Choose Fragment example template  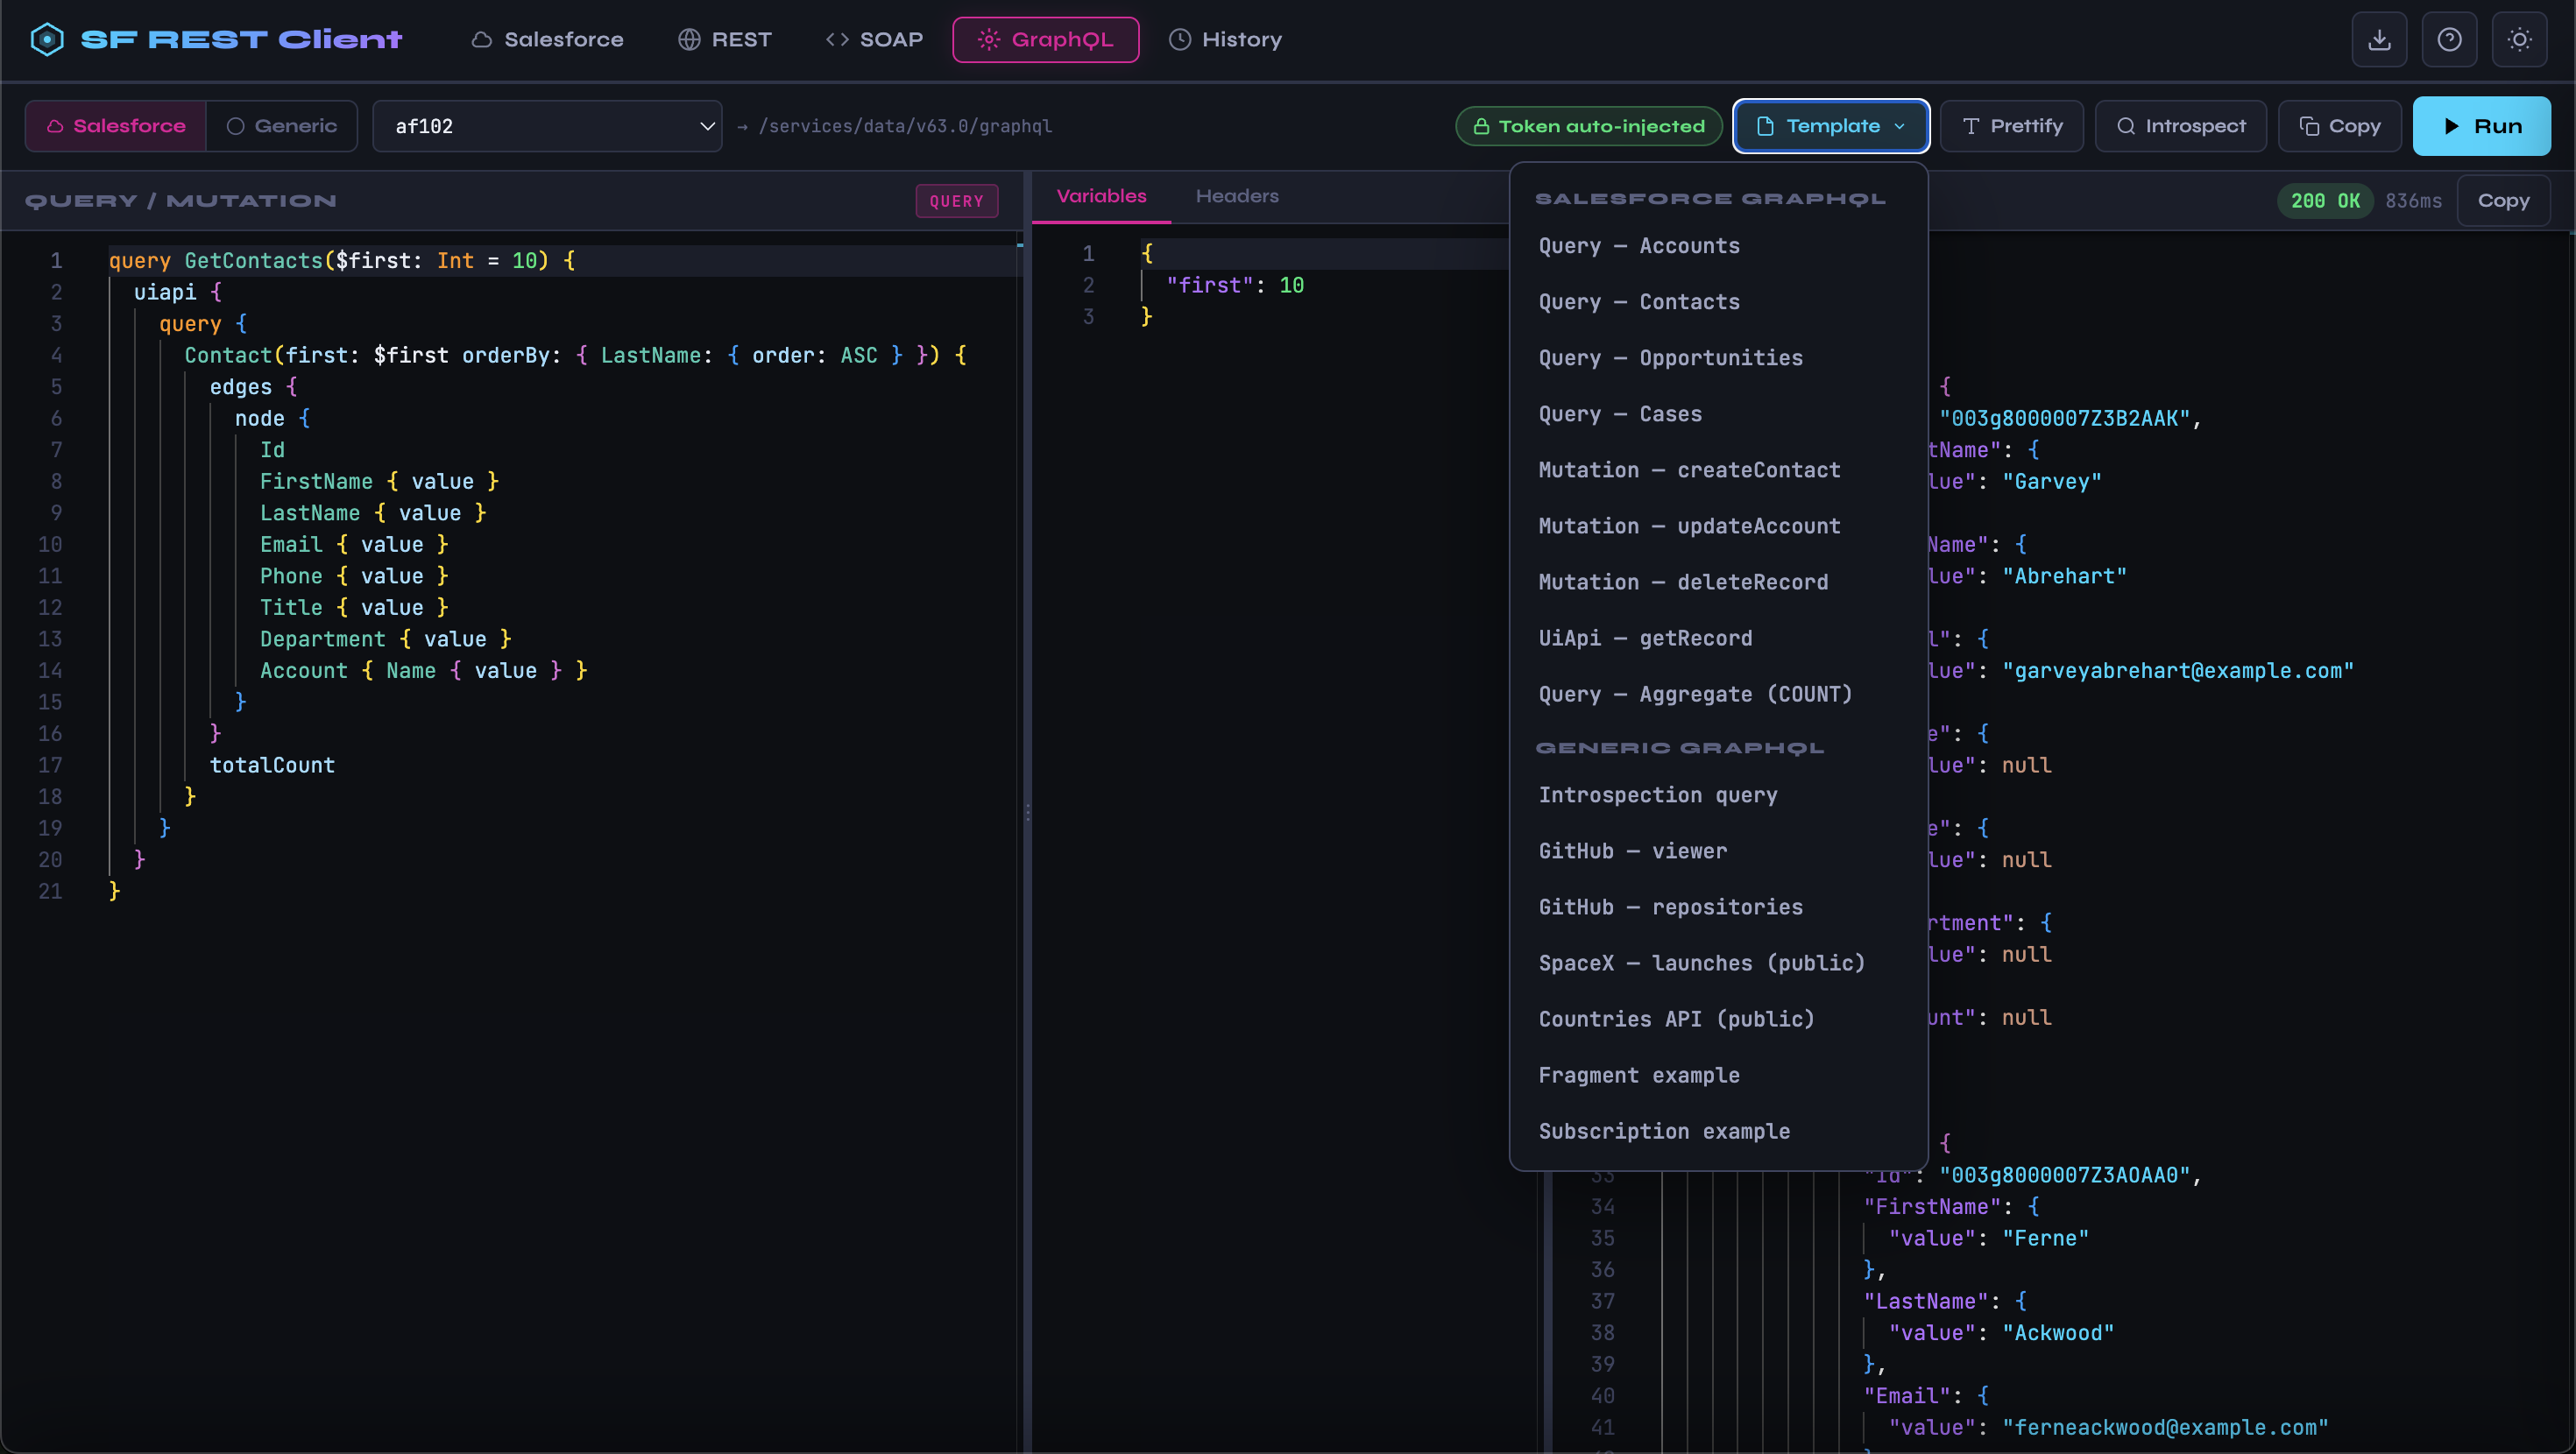[x=1718, y=1075]
